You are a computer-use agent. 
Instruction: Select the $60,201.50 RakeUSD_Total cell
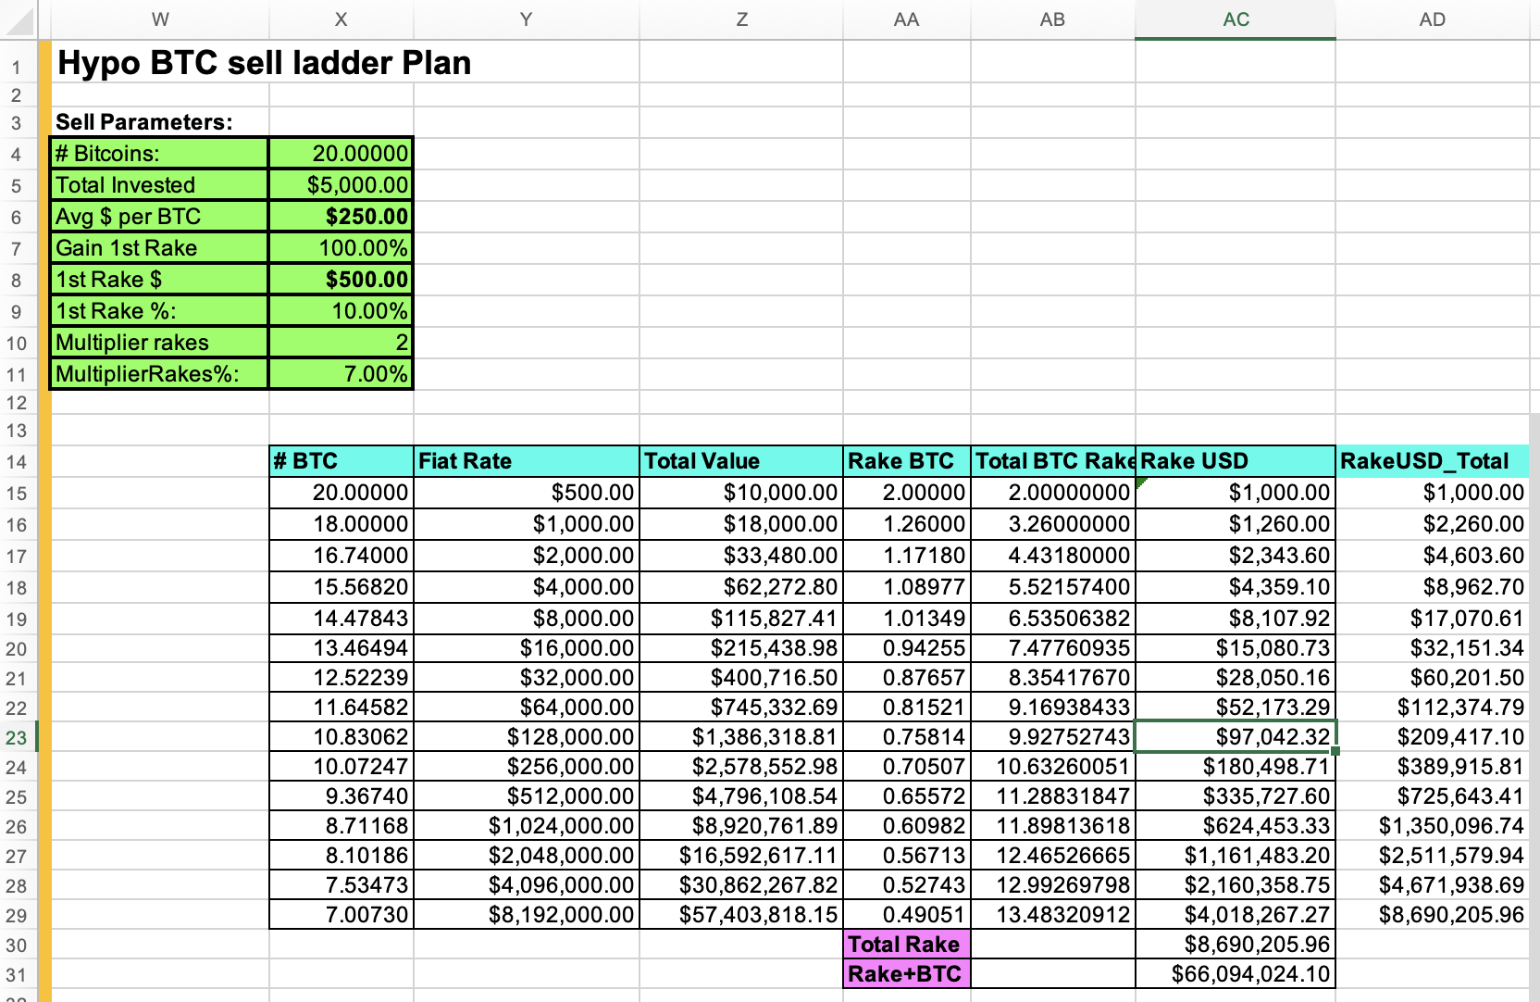click(x=1433, y=679)
